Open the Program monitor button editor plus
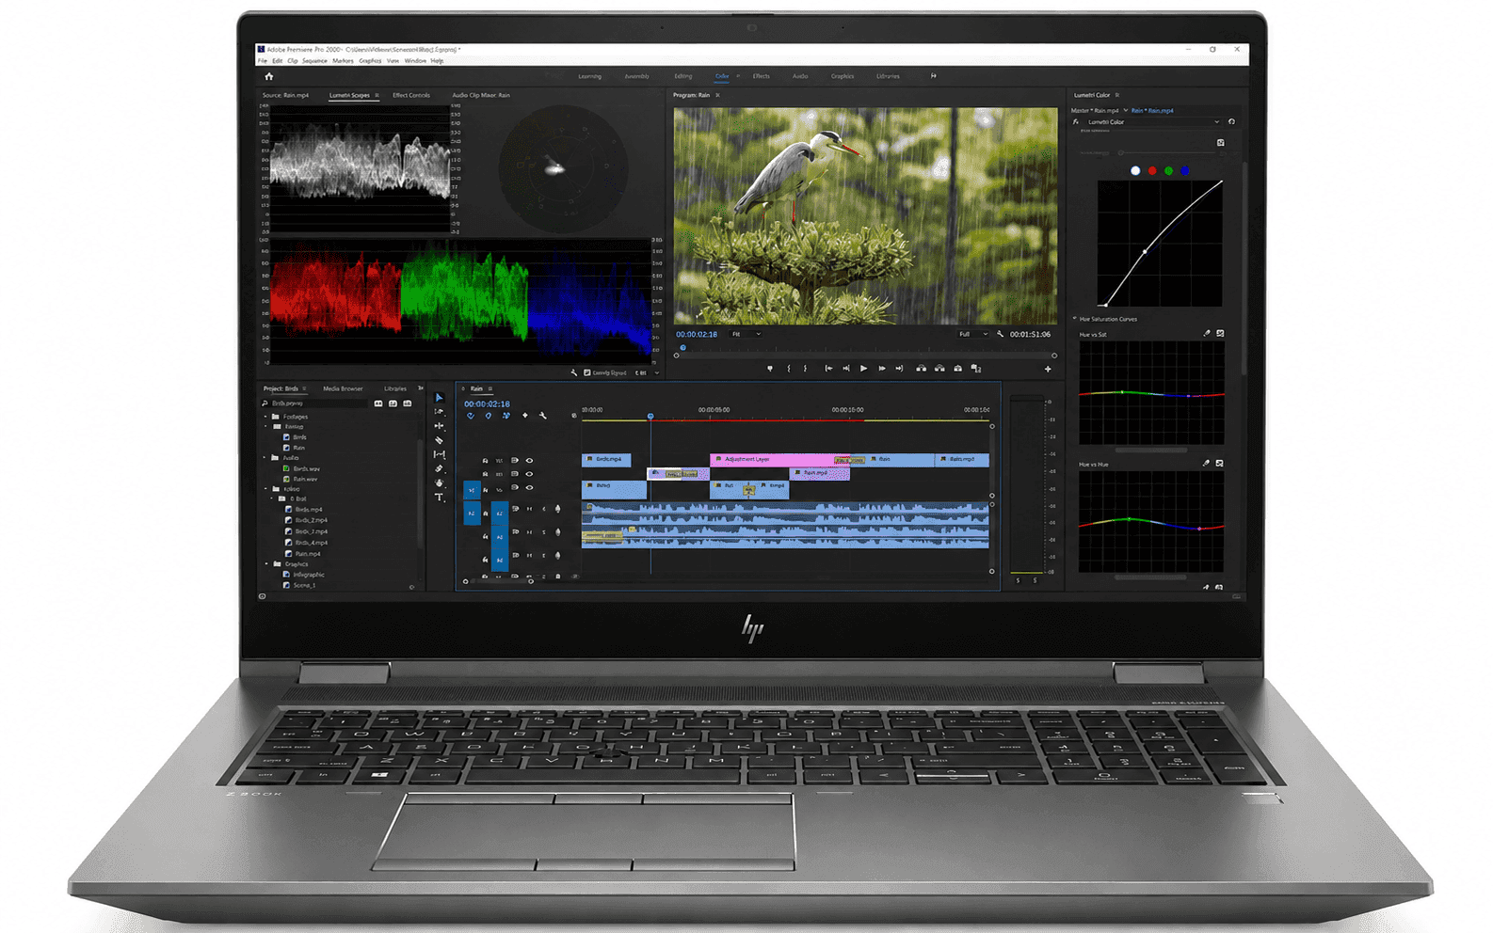The width and height of the screenshot is (1493, 933). (x=1048, y=369)
